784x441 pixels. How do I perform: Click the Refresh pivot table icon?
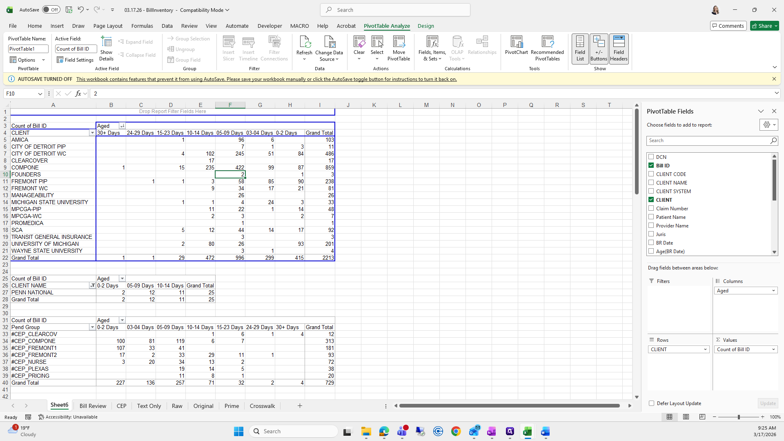pos(304,42)
